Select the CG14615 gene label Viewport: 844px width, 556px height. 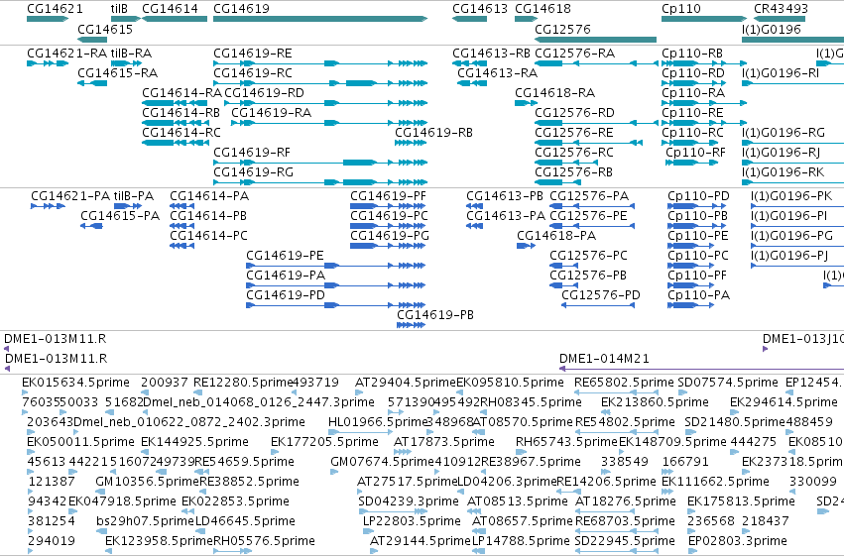click(x=105, y=29)
